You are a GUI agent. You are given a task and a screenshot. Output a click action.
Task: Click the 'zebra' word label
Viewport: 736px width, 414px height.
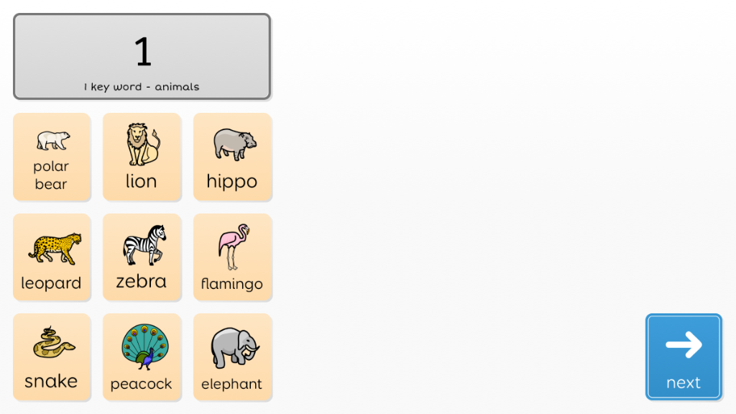(x=142, y=282)
